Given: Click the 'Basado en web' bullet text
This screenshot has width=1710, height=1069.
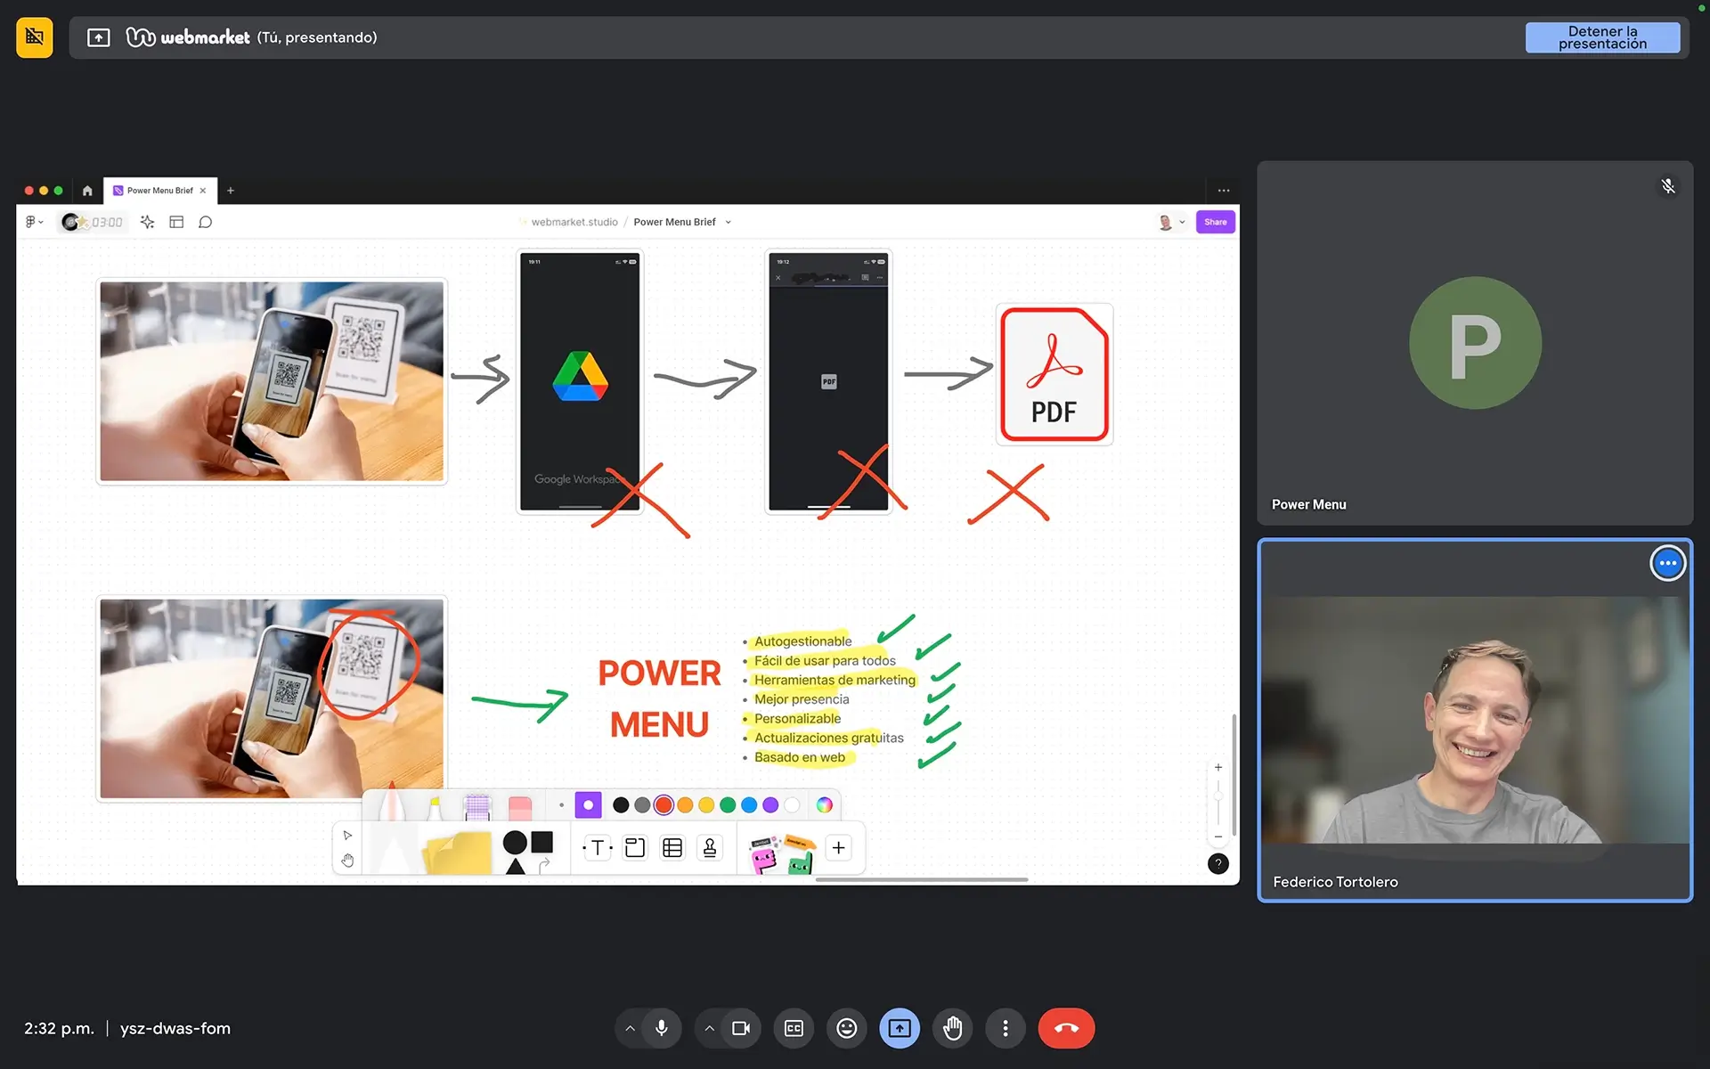Looking at the screenshot, I should point(800,757).
